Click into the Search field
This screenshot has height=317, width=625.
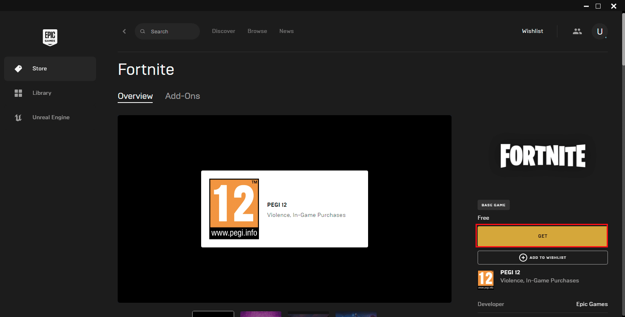(167, 31)
